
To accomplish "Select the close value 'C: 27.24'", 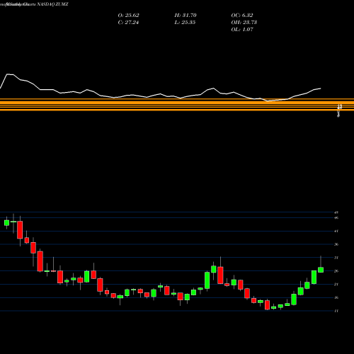I will coord(128,22).
